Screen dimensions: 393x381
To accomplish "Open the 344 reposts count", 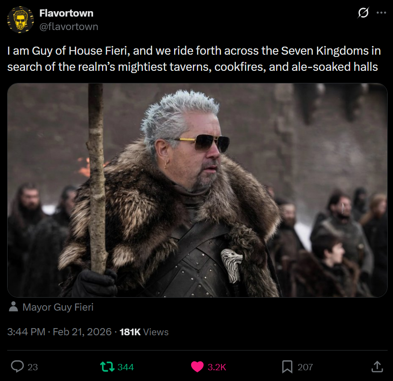I will pyautogui.click(x=126, y=367).
